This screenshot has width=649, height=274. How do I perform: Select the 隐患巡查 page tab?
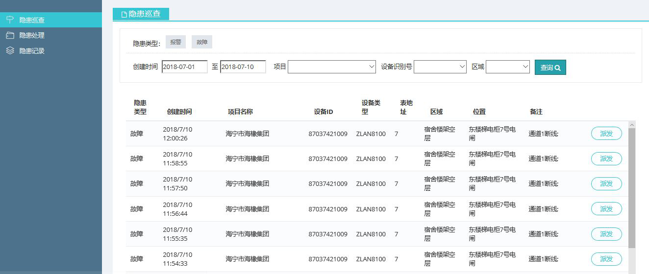(x=141, y=14)
